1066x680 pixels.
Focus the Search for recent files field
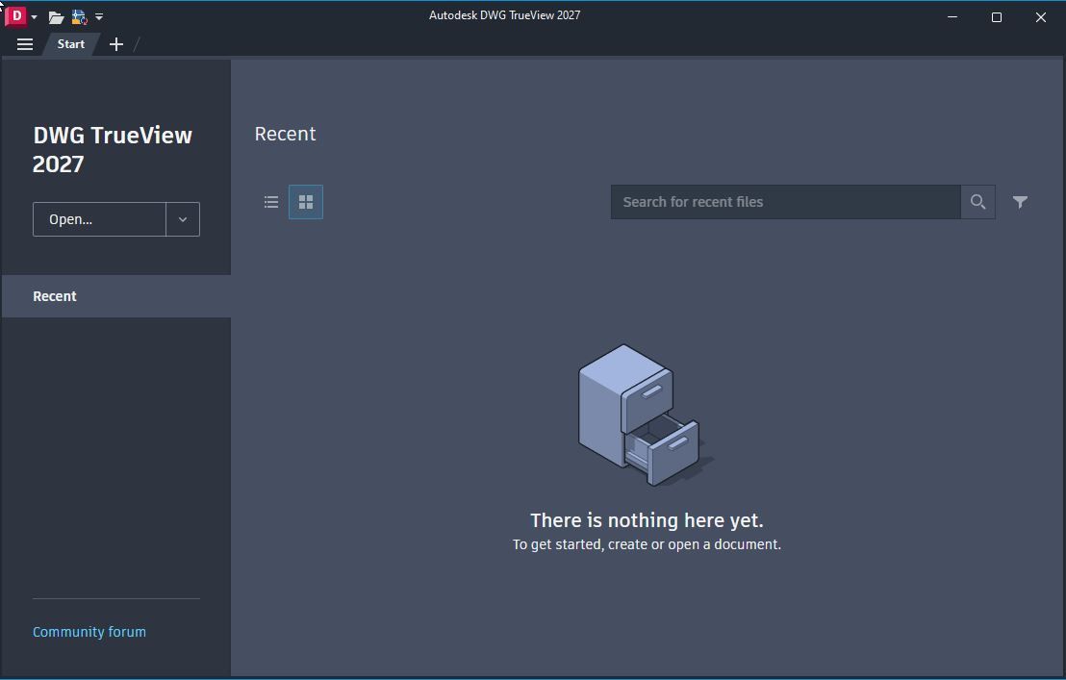tap(786, 202)
